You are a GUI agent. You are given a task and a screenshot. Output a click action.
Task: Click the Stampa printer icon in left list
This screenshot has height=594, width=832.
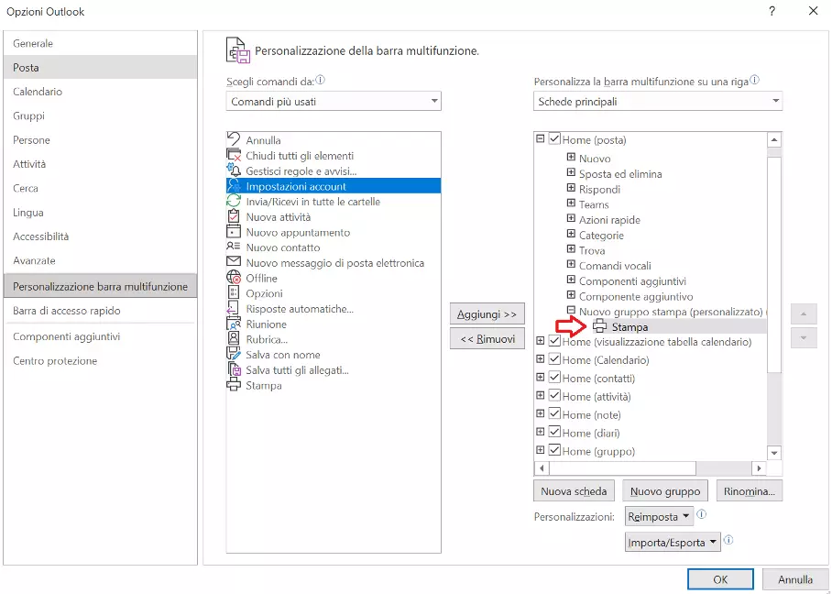(234, 385)
